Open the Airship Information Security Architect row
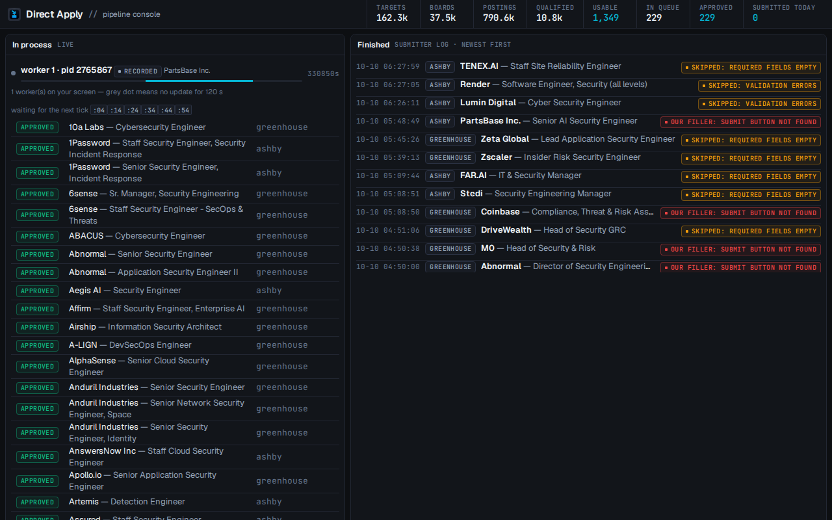The width and height of the screenshot is (832, 520). (175, 327)
